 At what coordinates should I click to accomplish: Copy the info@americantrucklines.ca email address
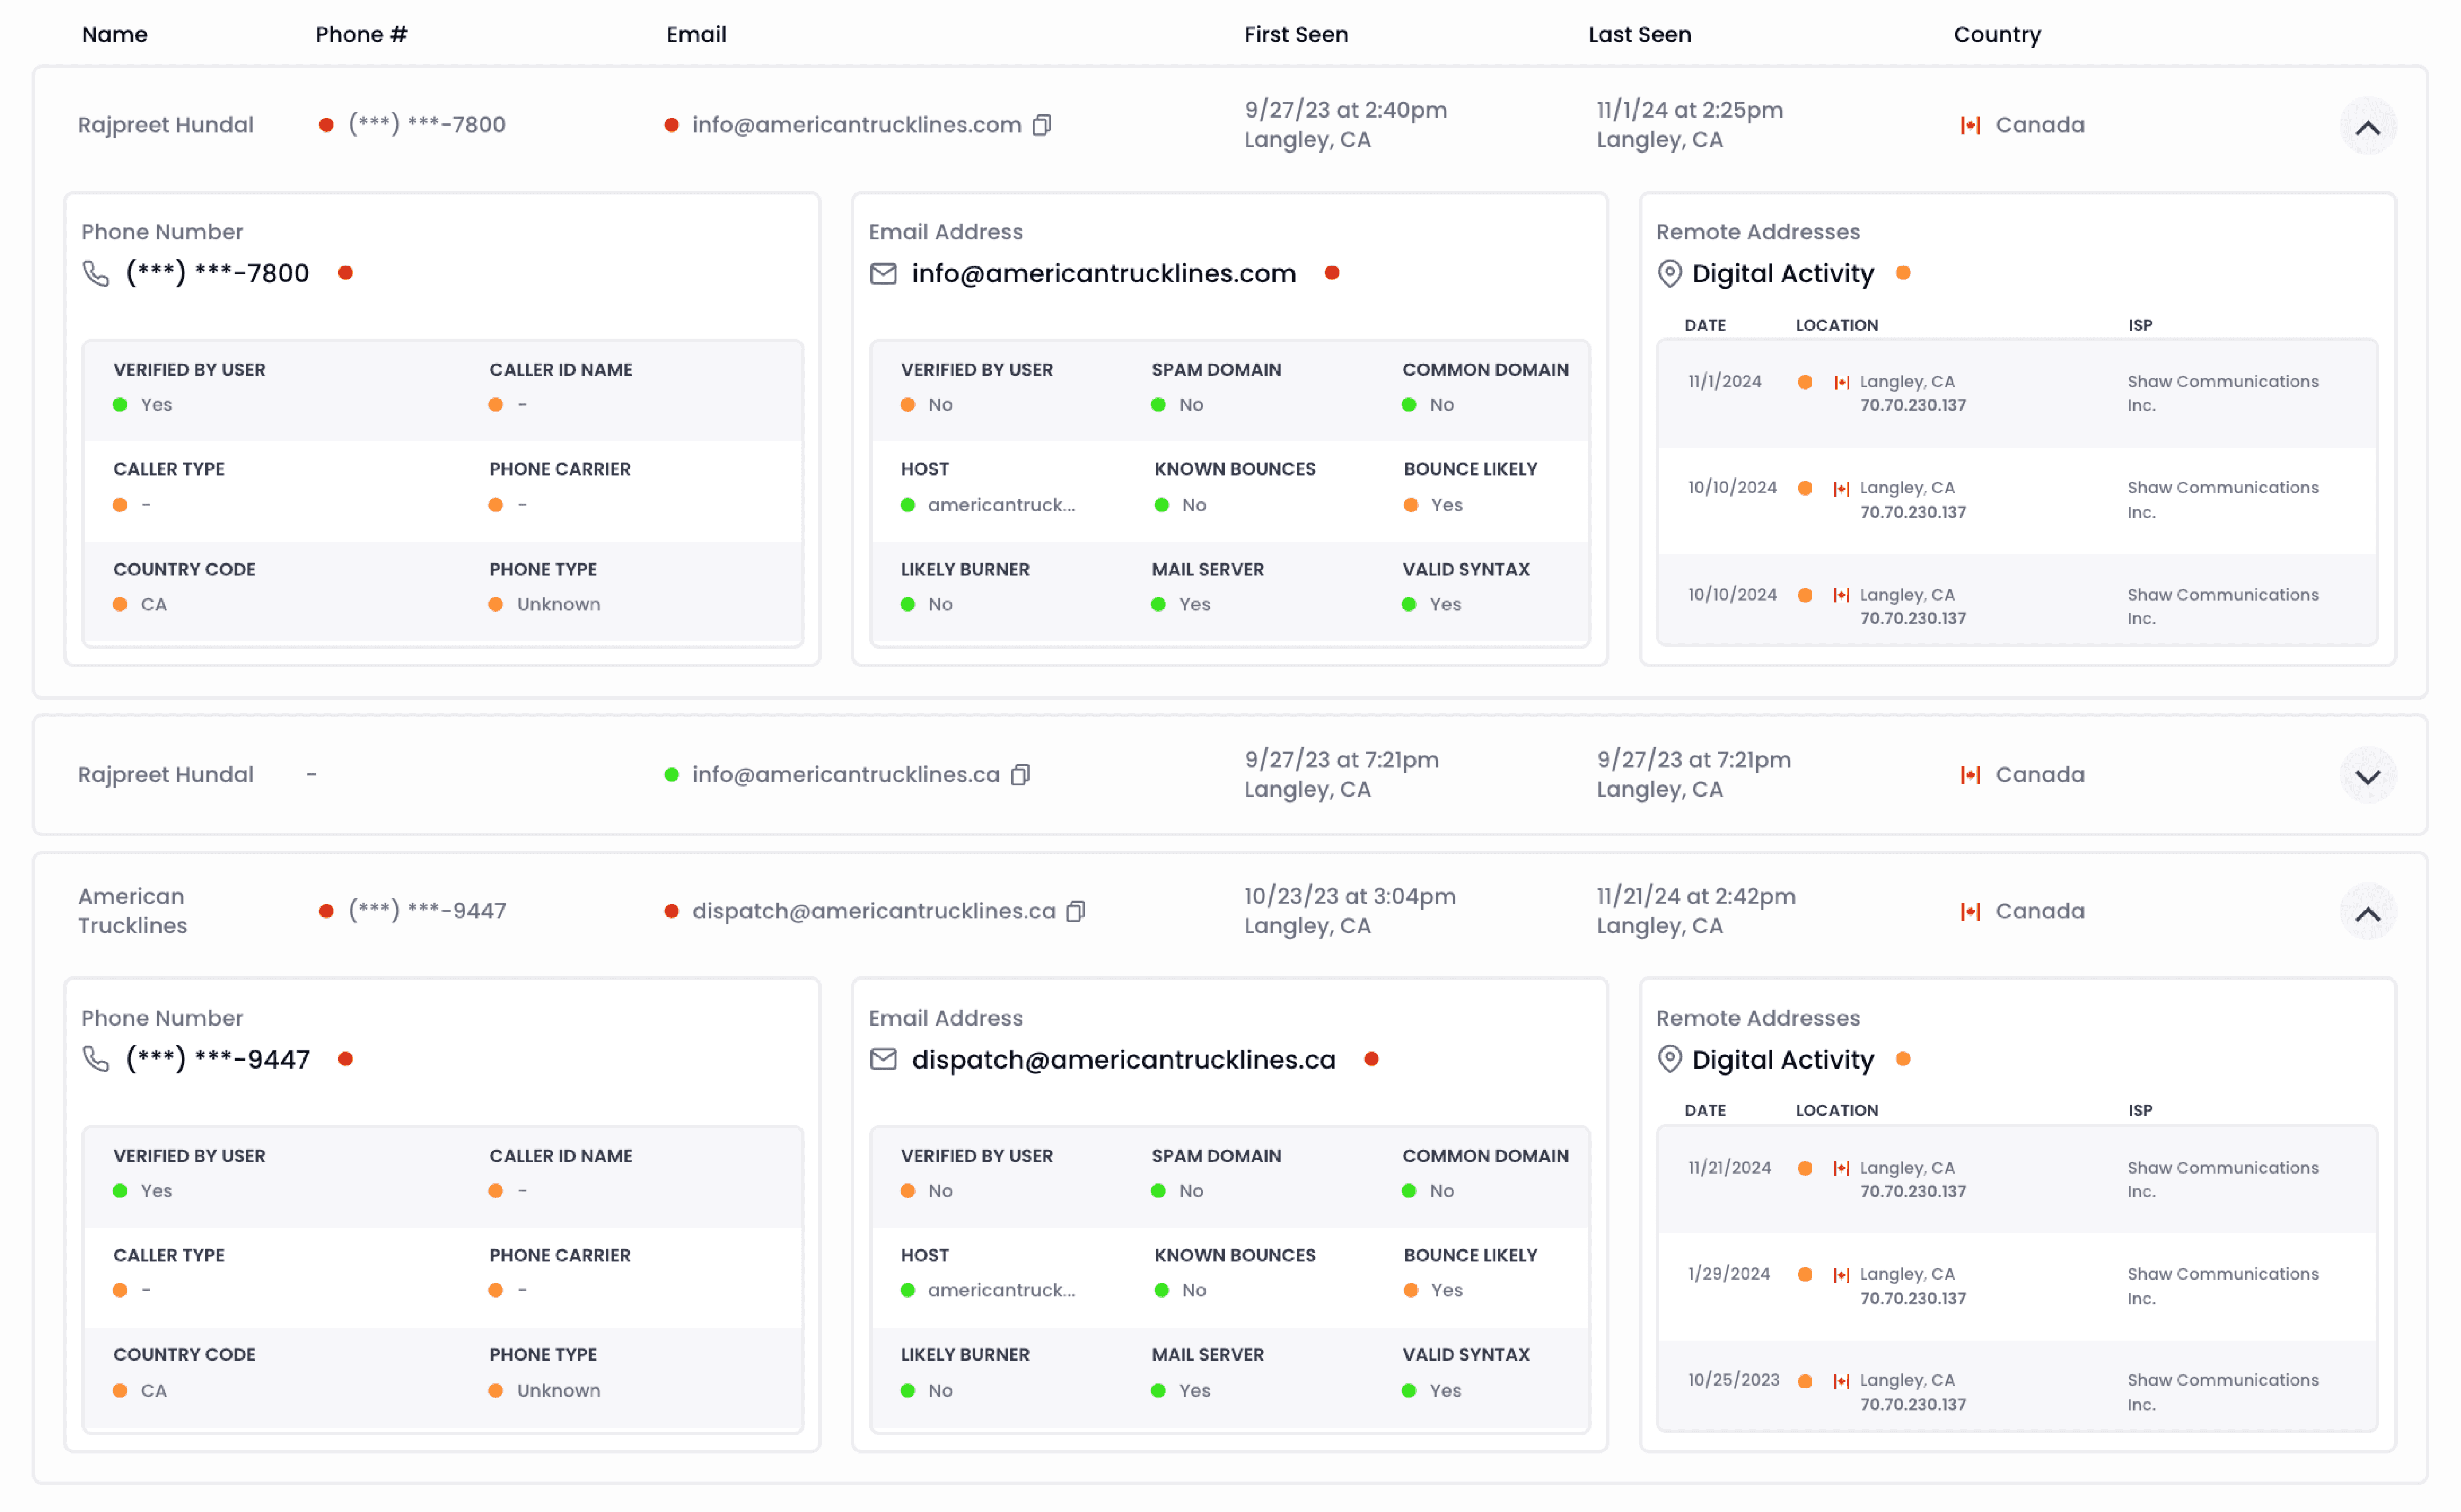coord(1021,775)
